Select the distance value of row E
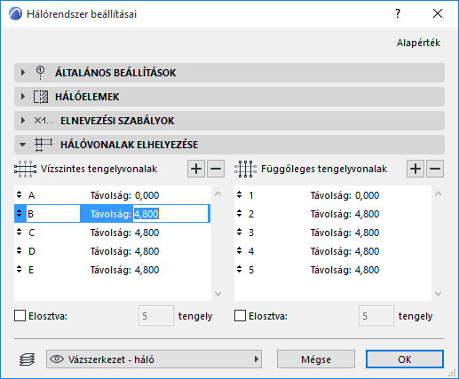This screenshot has height=379, width=459. pos(147,270)
